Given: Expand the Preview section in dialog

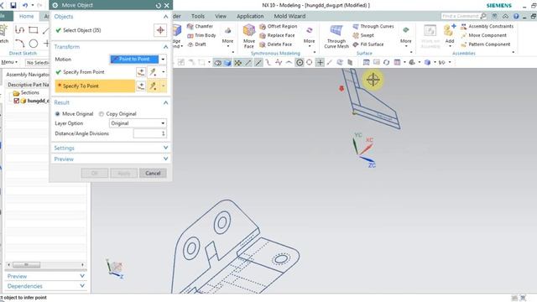Looking at the screenshot, I should click(x=166, y=159).
